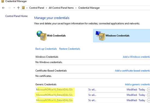150x103 pixels.
Task: Go up one level with Up arrow
Action: (18, 8)
